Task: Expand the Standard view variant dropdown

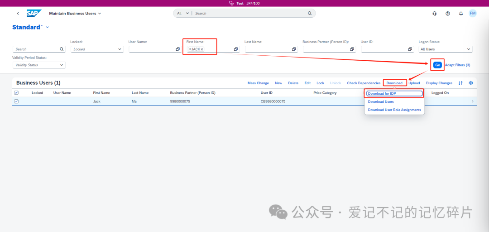Action: pyautogui.click(x=48, y=28)
